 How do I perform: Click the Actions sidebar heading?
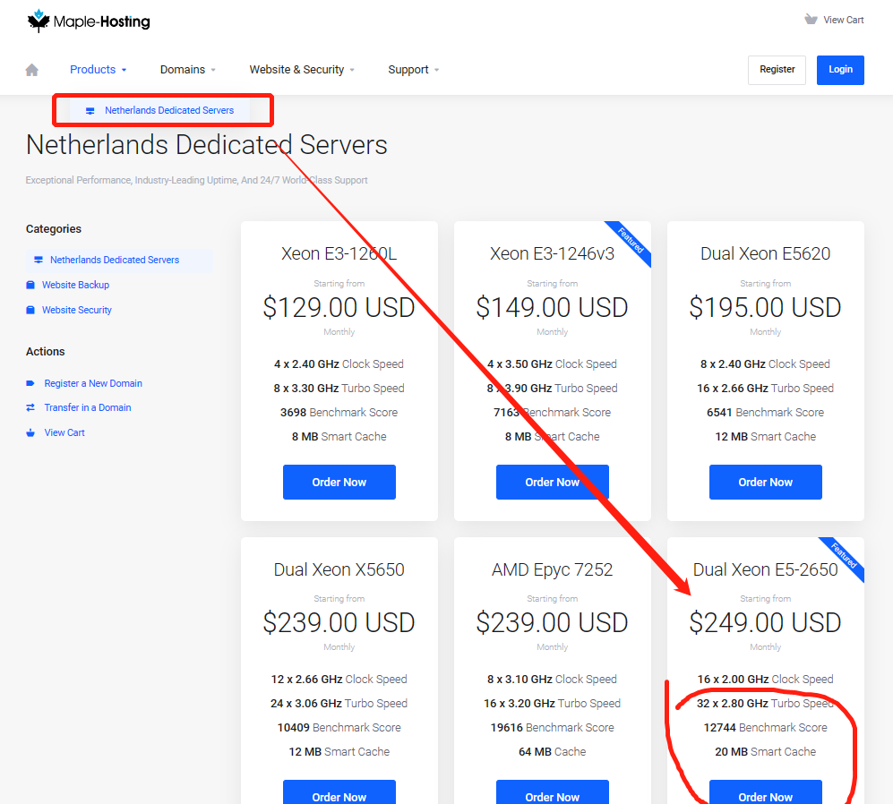(45, 351)
